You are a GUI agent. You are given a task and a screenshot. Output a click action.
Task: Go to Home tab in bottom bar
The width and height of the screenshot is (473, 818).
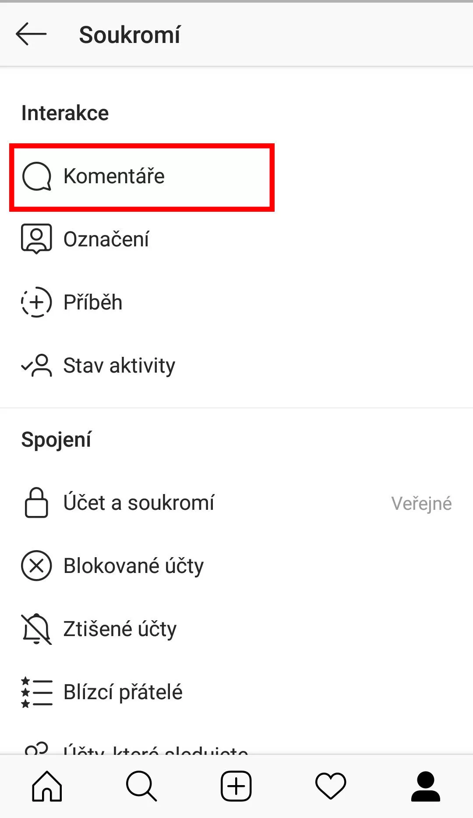(x=47, y=786)
